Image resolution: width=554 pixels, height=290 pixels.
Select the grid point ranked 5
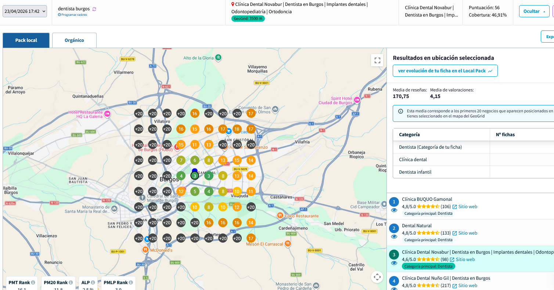[195, 191]
